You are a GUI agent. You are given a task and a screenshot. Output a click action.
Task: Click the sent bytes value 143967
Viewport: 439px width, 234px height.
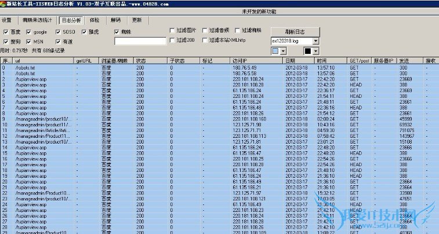coord(407,136)
